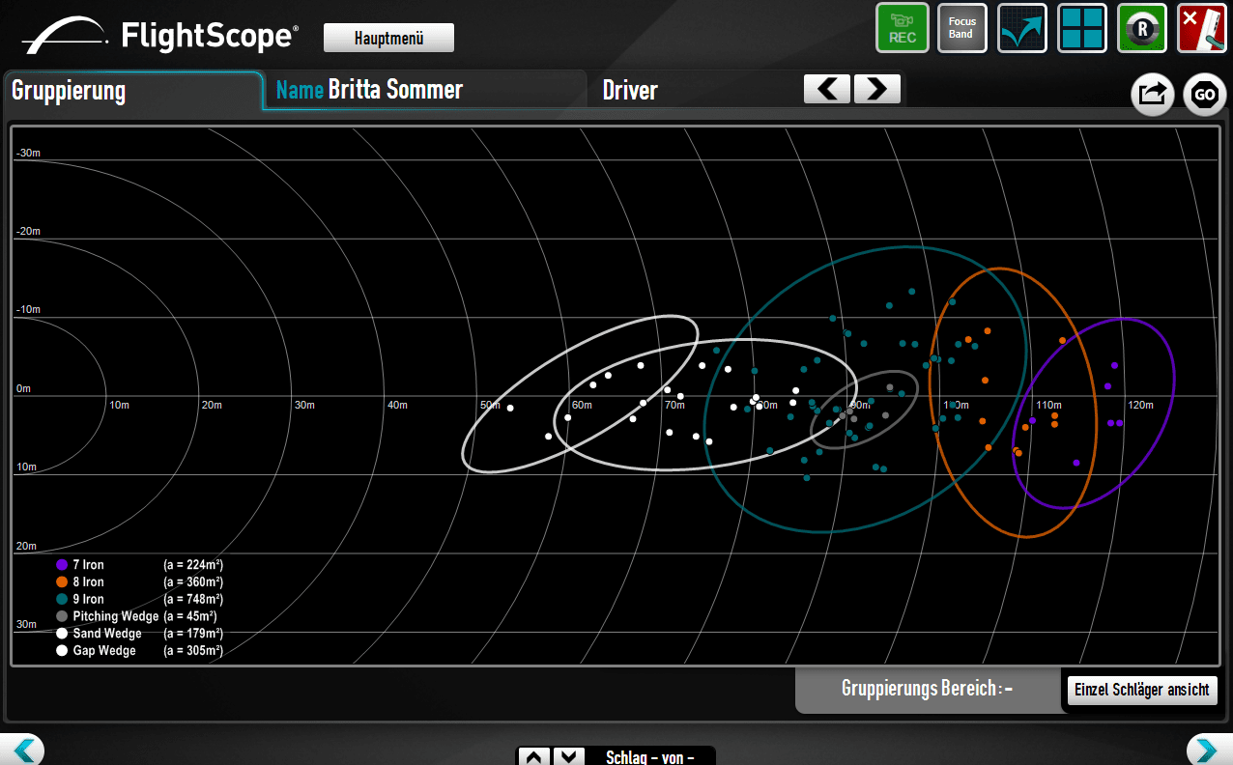Toggle the 9 Iron legend dot
This screenshot has width=1233, height=765.
[62, 600]
